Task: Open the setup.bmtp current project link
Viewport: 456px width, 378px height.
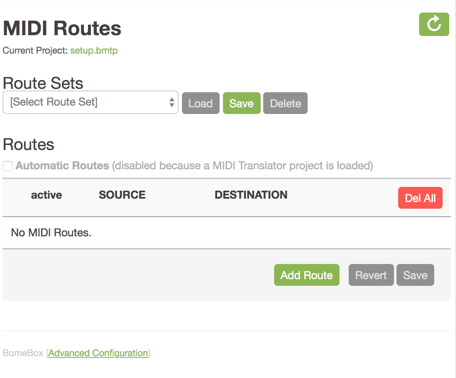Action: tap(94, 51)
